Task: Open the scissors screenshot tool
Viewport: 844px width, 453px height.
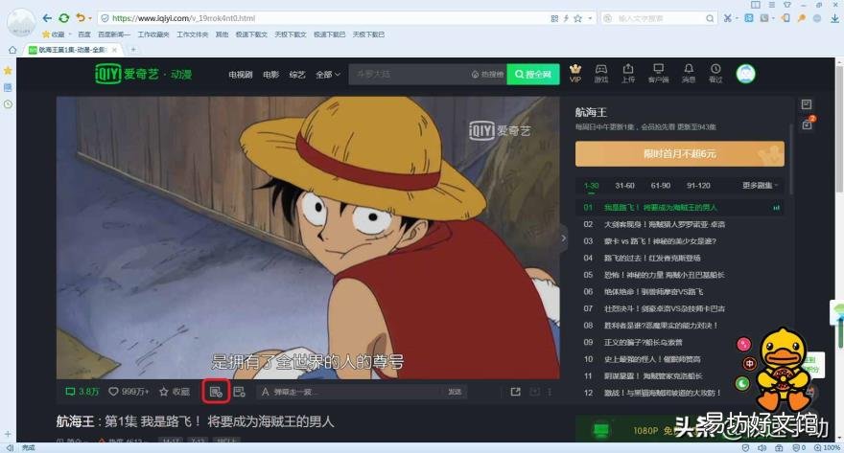Action: click(x=728, y=18)
